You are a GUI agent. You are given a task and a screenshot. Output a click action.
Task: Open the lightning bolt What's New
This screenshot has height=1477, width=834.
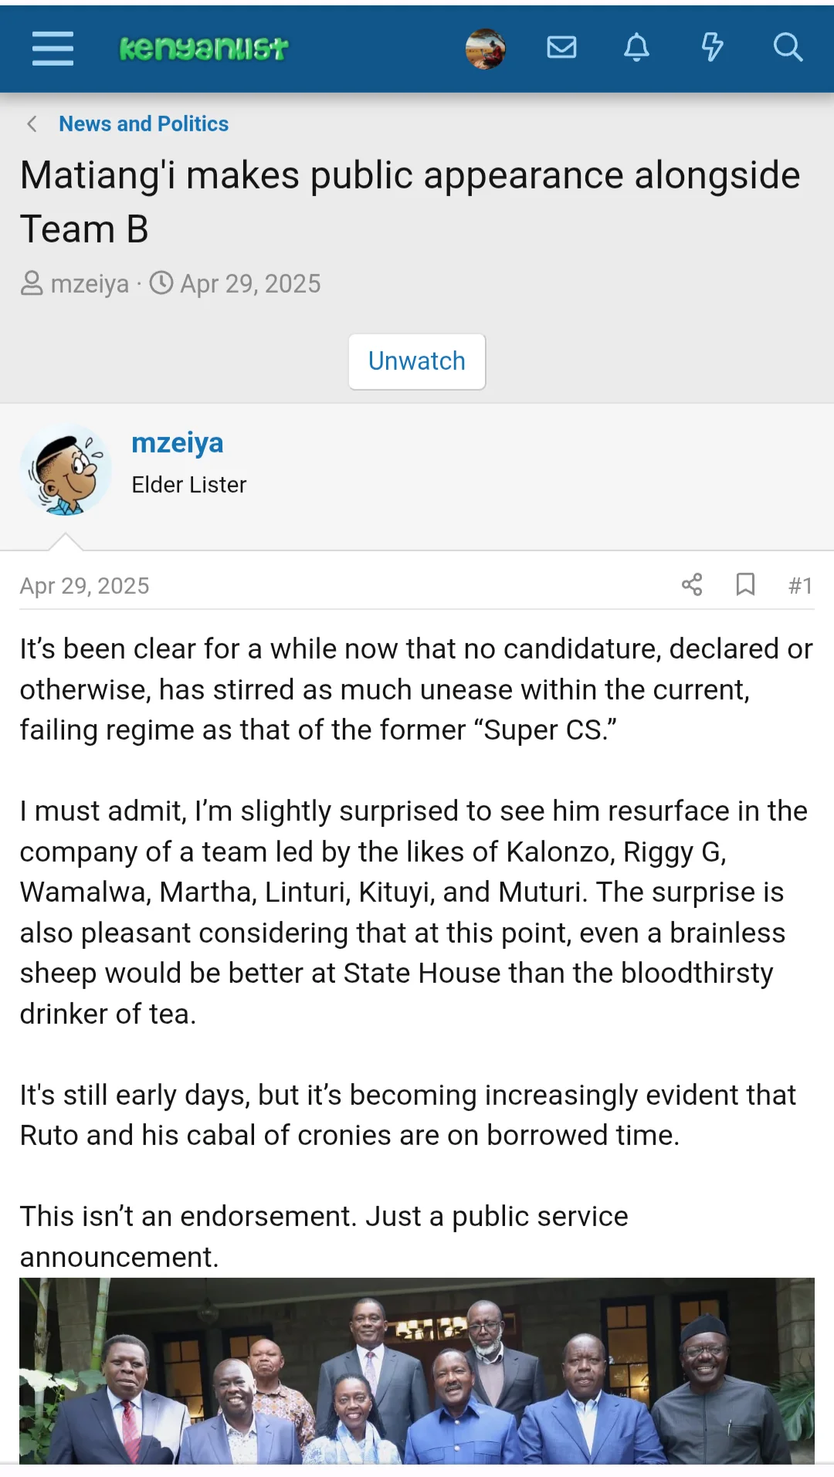pyautogui.click(x=712, y=48)
